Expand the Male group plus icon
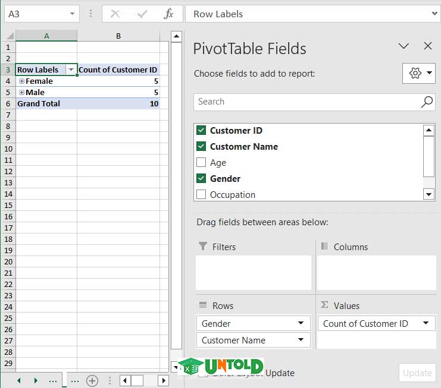 (21, 92)
